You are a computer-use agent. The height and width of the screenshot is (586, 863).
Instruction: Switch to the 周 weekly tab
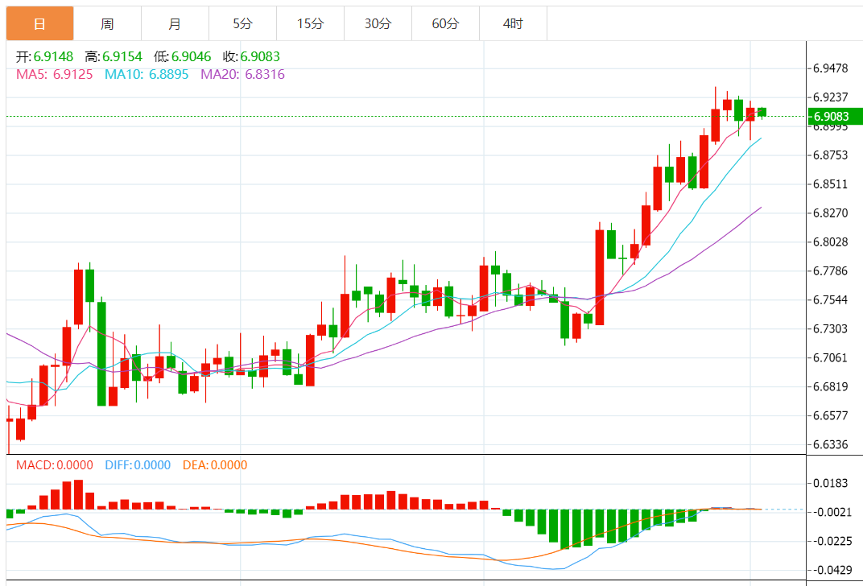[107, 23]
